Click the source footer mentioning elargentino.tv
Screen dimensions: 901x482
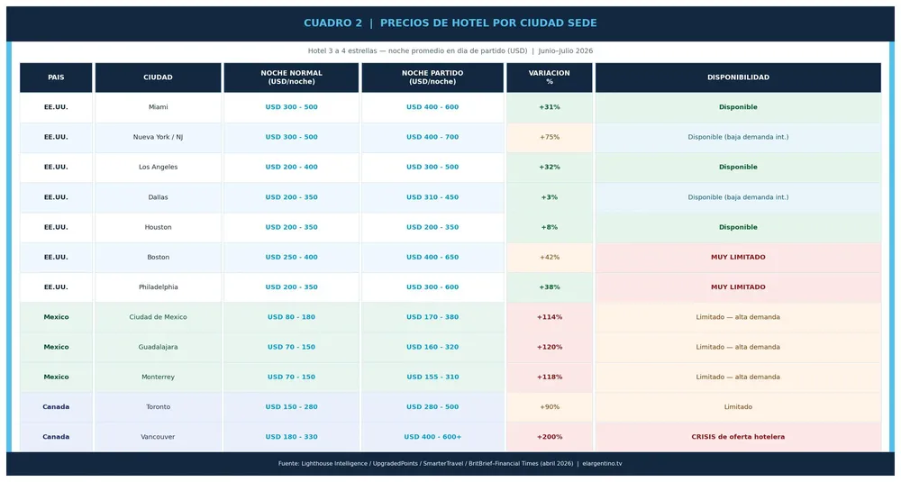click(x=450, y=464)
